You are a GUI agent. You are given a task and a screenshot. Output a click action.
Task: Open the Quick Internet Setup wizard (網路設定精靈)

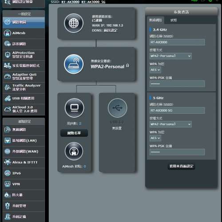click(x=24, y=3)
